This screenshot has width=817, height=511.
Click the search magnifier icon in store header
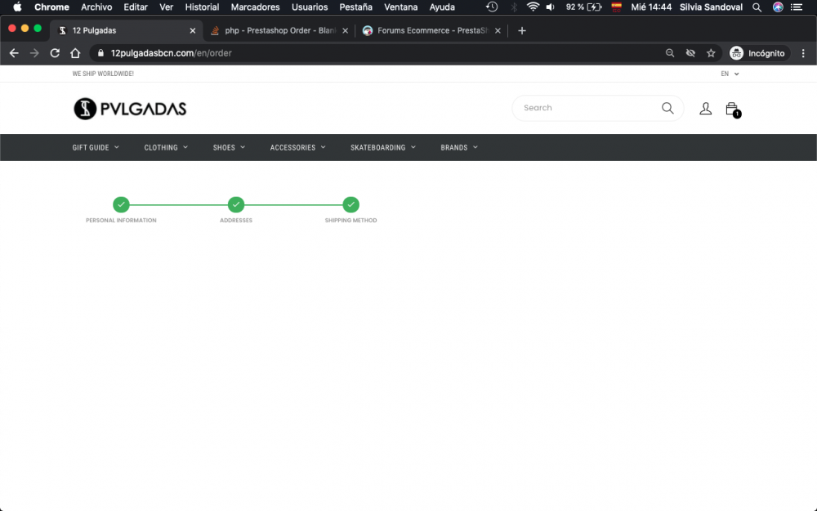[667, 108]
